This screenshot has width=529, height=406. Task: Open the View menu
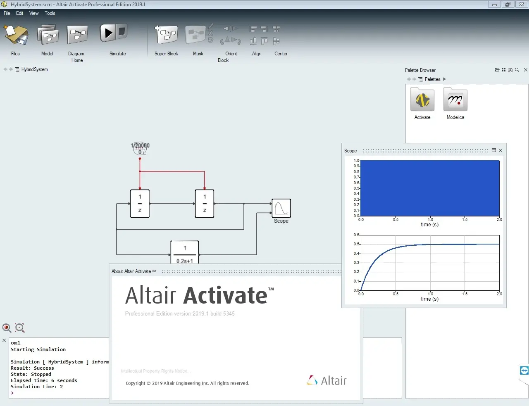[x=34, y=13]
